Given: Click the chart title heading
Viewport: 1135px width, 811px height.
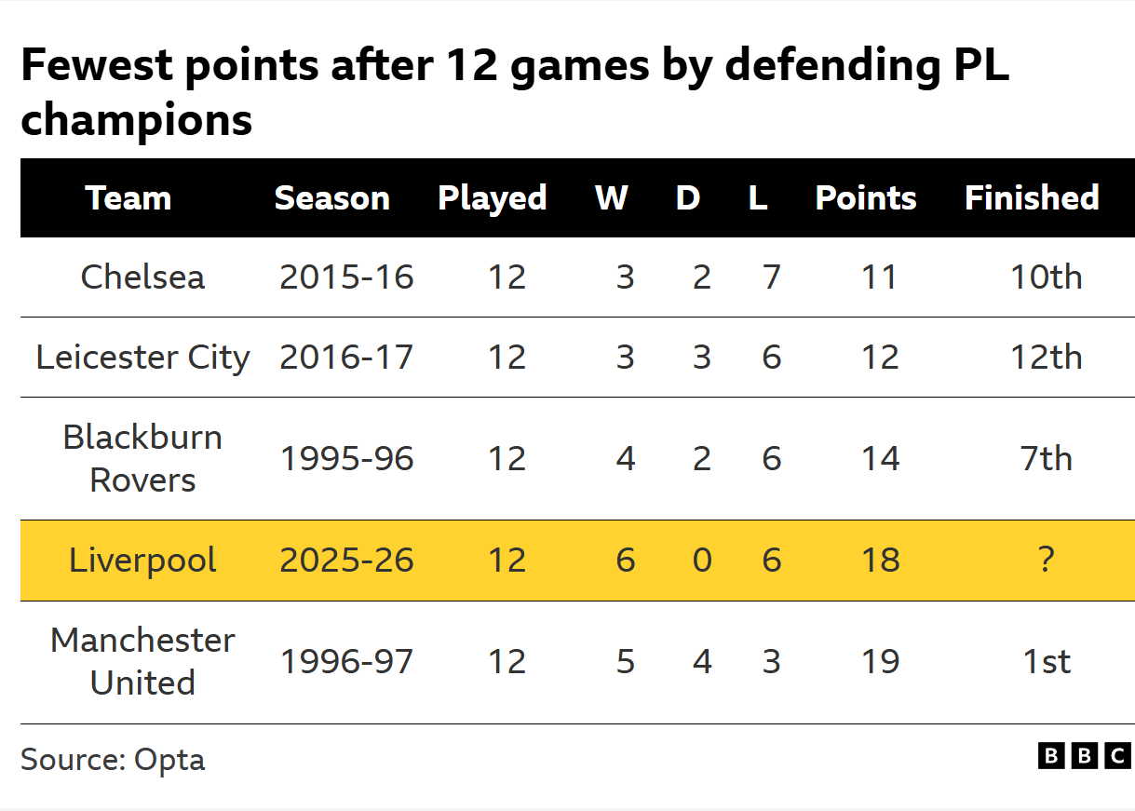Looking at the screenshot, I should (515, 93).
